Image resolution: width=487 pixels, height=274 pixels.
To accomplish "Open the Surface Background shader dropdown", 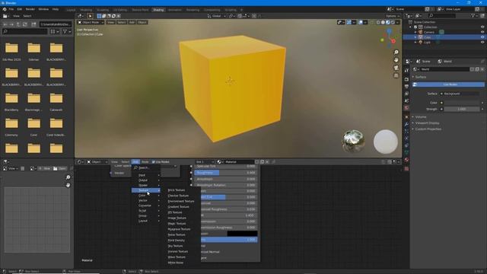I will pos(461,94).
